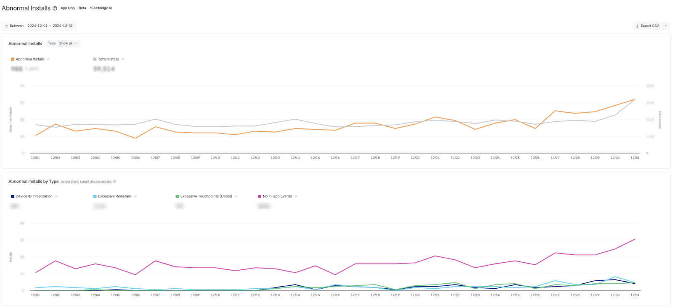Click the calendar icon in date filter
673x308 pixels.
[x=6, y=26]
